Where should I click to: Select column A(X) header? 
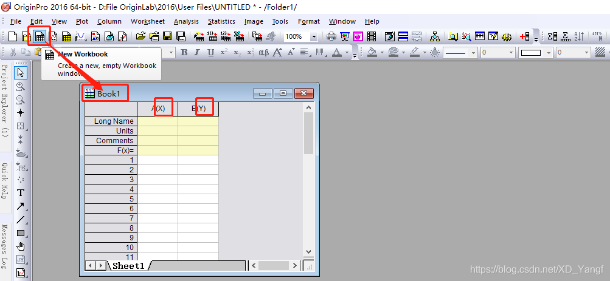pyautogui.click(x=158, y=109)
